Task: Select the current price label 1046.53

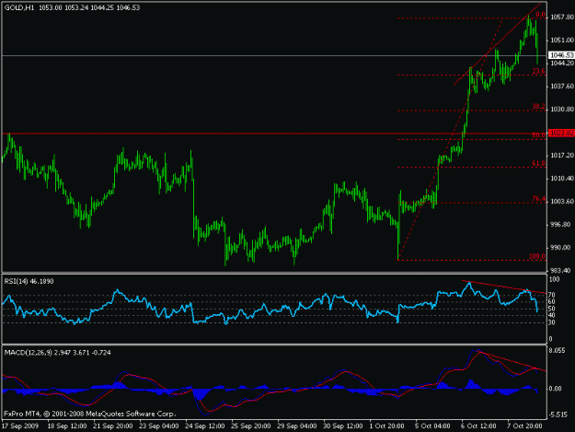Action: (x=561, y=55)
